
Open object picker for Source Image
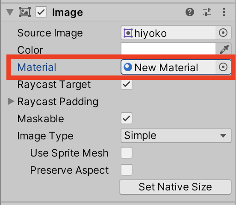(223, 33)
